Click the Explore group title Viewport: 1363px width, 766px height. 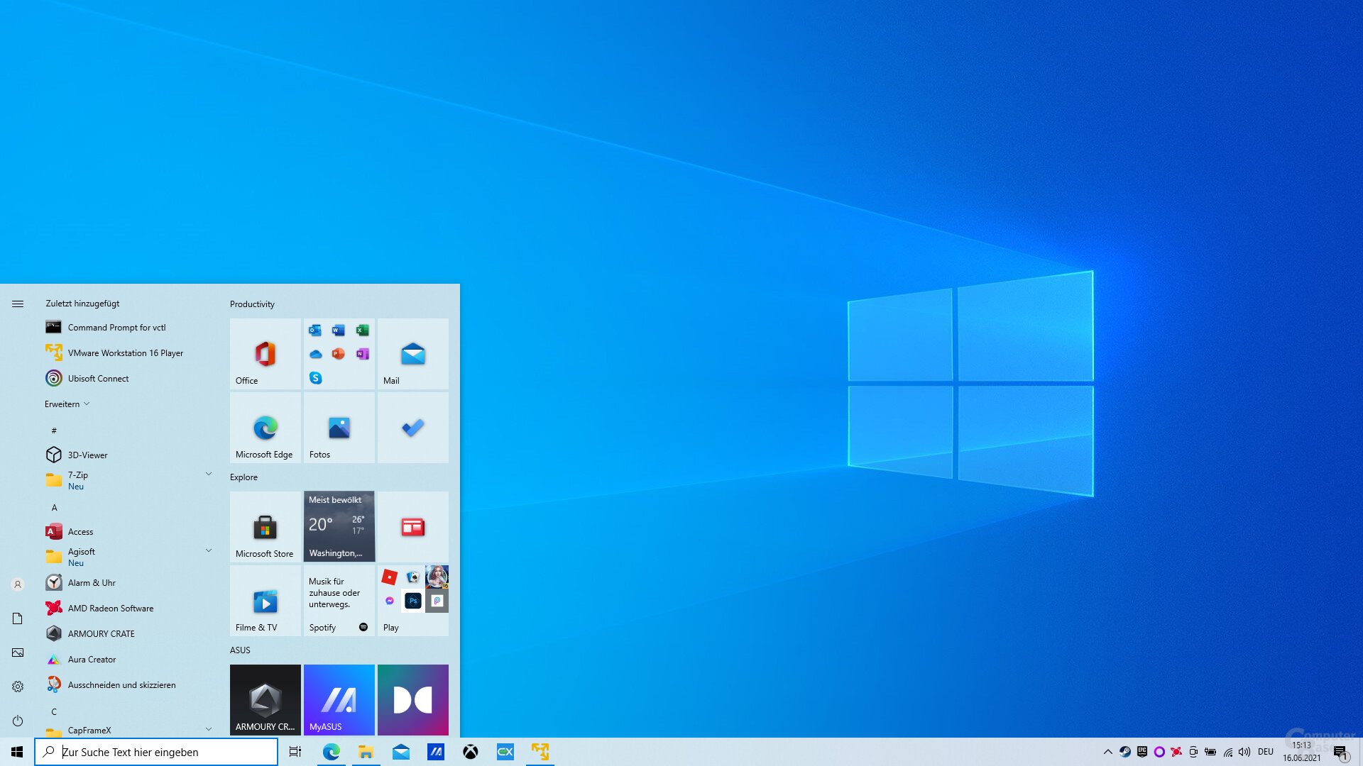pyautogui.click(x=243, y=477)
